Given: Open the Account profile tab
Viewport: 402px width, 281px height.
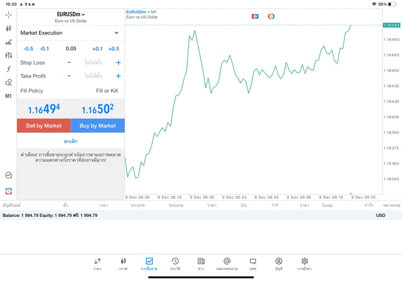Looking at the screenshot, I should pyautogui.click(x=278, y=263).
